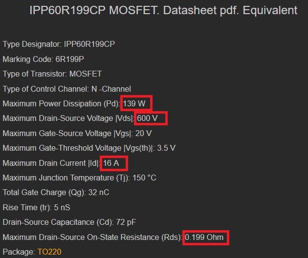308x258 pixels.
Task: Click the Maximum Drain Current label
Action: click(x=51, y=163)
